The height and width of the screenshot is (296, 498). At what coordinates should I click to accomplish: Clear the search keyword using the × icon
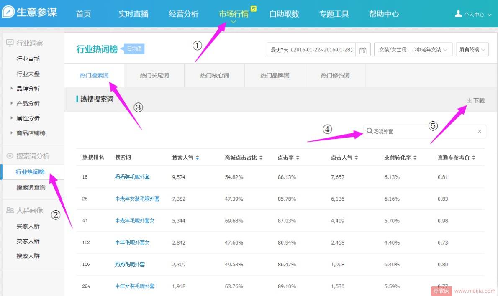coord(480,131)
